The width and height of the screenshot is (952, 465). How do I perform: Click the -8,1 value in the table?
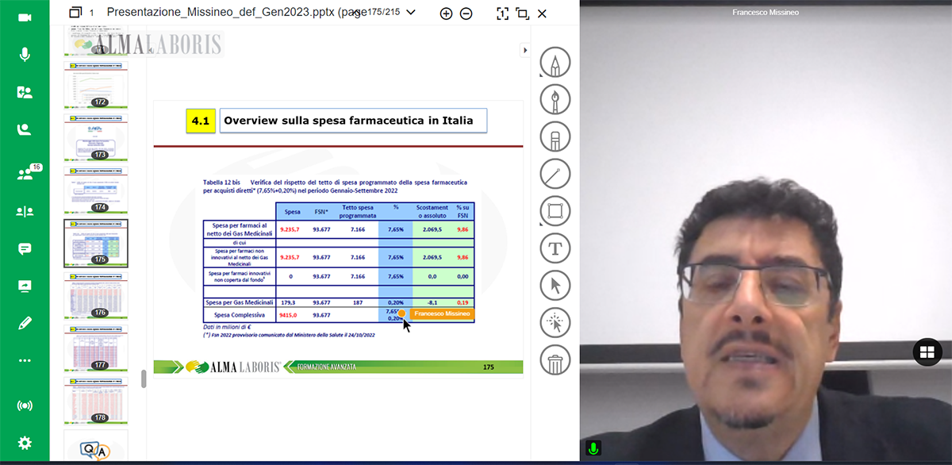click(x=432, y=302)
